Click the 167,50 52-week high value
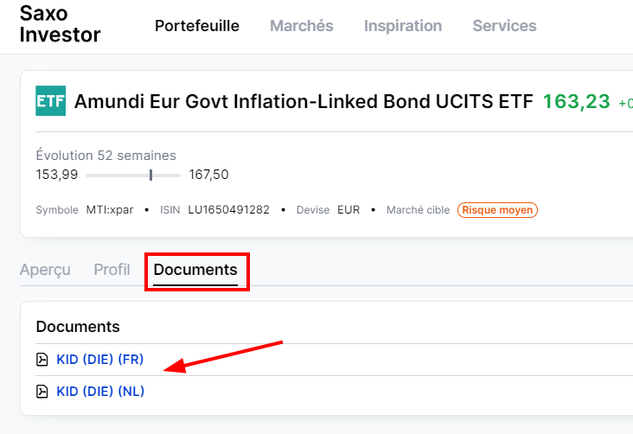Viewport: 633px width, 434px height. click(208, 175)
